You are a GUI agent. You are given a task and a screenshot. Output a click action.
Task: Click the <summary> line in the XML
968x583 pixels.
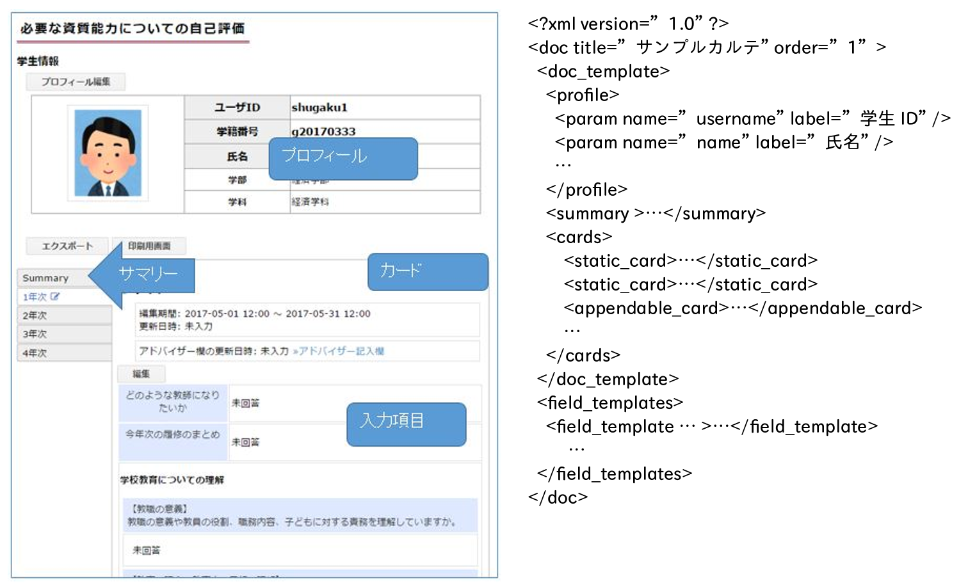(x=656, y=214)
